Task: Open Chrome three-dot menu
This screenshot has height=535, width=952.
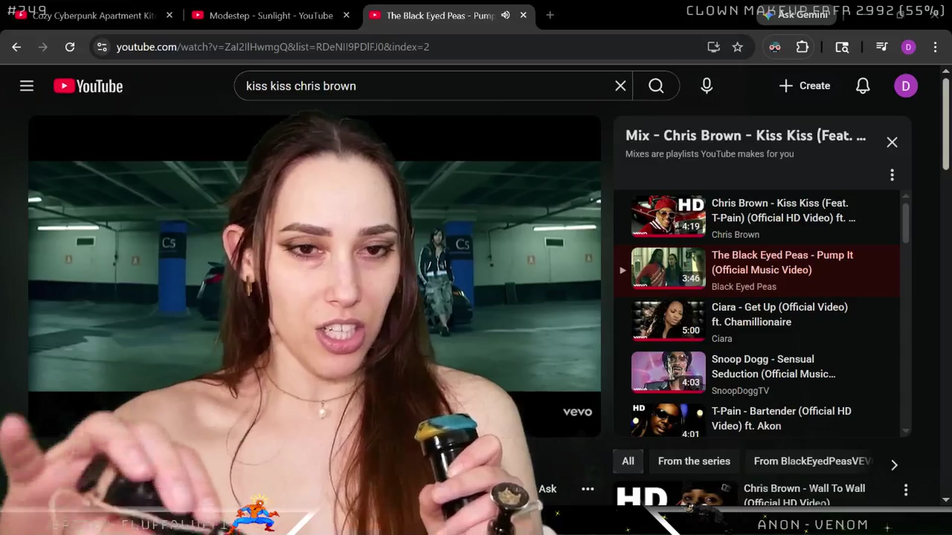Action: [935, 47]
